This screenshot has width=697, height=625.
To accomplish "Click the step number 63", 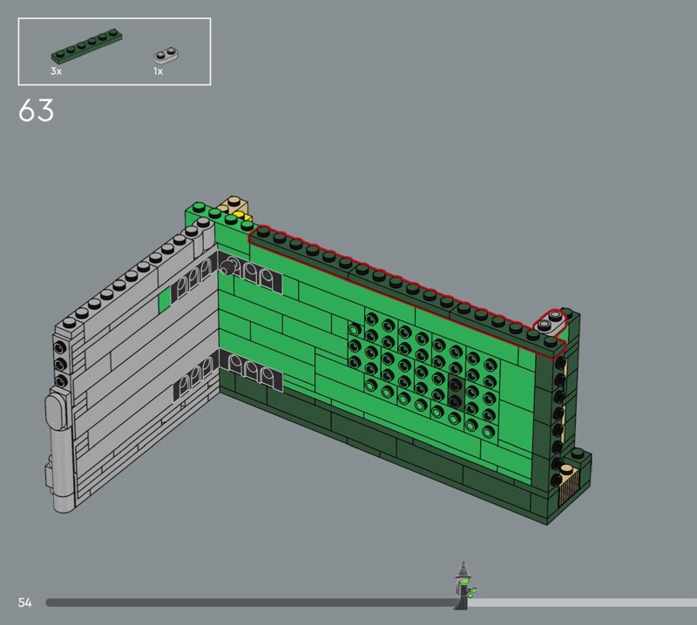I will (36, 111).
